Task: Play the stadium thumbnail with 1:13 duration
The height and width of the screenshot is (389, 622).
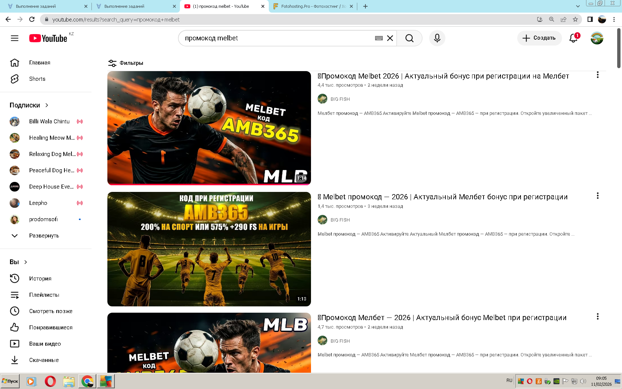Action: tap(209, 249)
